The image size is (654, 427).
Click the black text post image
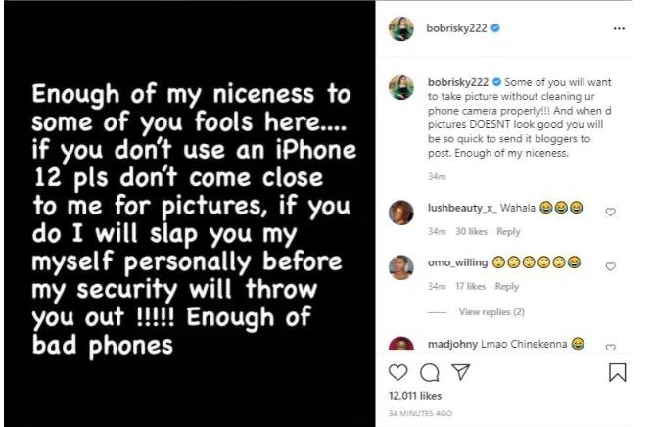pos(187,213)
